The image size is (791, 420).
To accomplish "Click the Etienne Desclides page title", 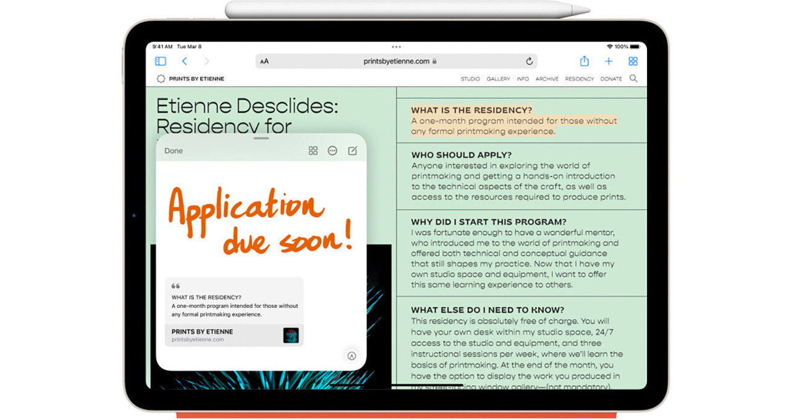I will pos(247,115).
